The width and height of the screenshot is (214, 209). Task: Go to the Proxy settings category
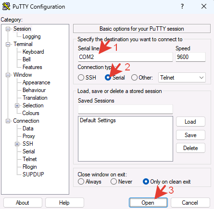pos(29,136)
